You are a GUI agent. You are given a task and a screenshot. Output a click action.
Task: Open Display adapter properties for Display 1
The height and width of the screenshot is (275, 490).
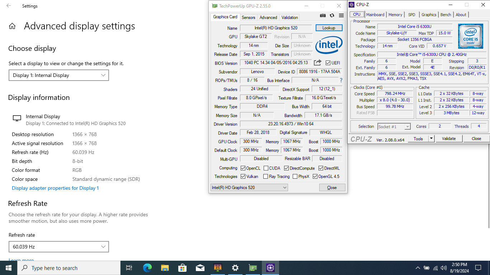[55, 188]
